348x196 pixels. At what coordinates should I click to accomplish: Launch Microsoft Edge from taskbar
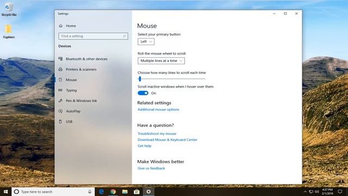(101, 192)
